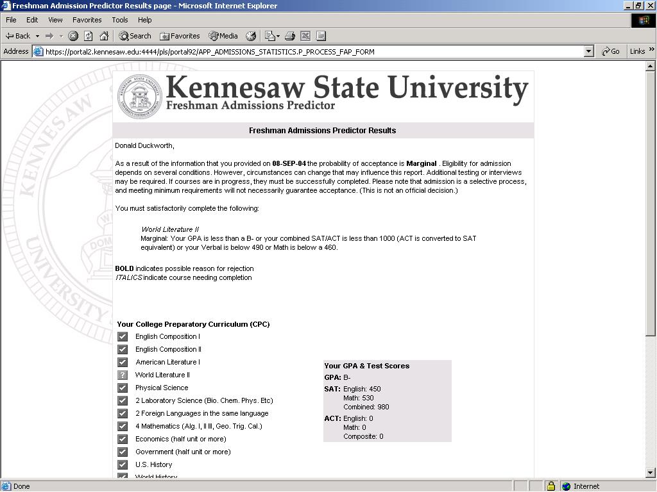Click the 'BOLD indicates possible reason for rejection' line
657x492 pixels.
(184, 268)
